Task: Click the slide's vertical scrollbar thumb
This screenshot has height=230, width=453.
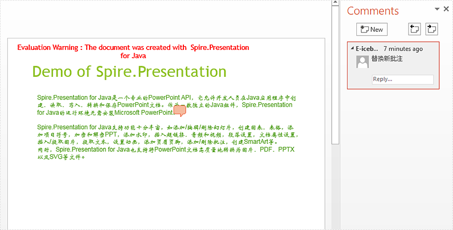Action: (x=335, y=75)
